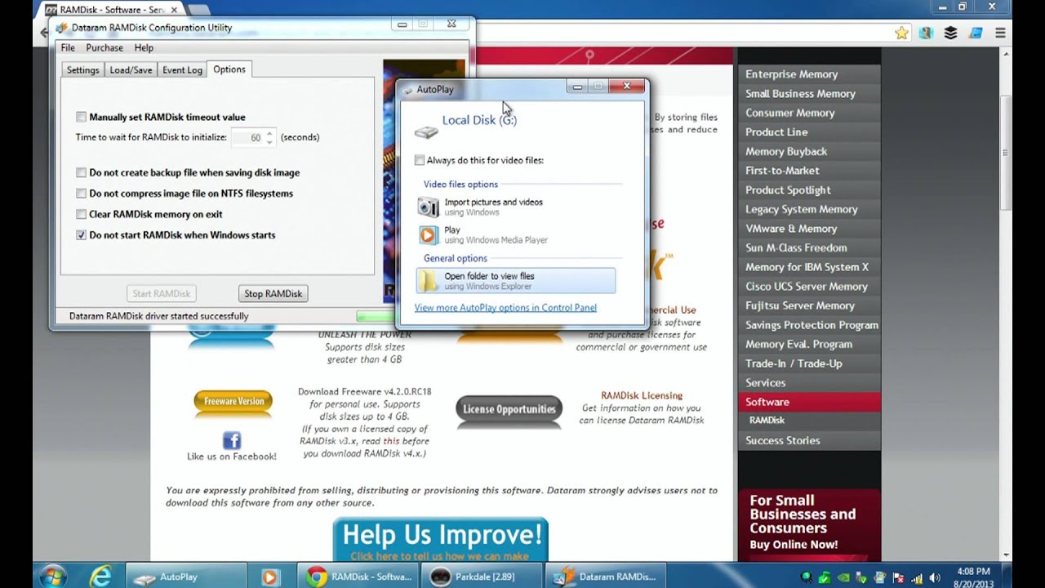Open the File menu in RAMDisk utility

68,47
